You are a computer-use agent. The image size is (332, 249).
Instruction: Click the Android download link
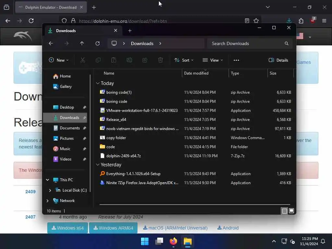coord(228,228)
